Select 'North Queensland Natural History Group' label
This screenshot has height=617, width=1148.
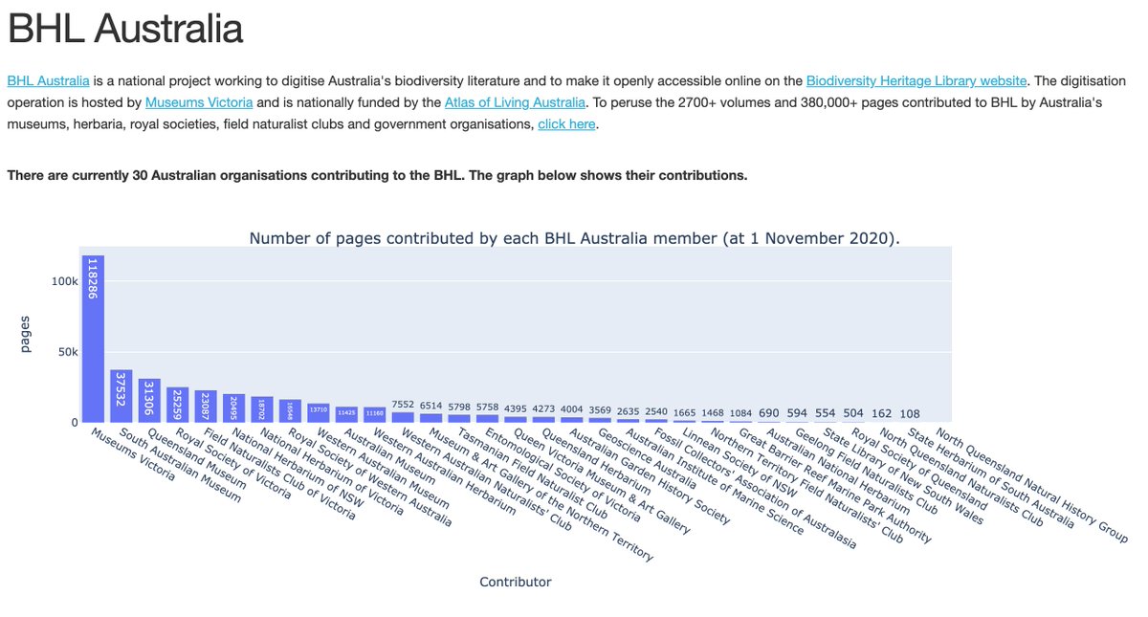point(1032,486)
